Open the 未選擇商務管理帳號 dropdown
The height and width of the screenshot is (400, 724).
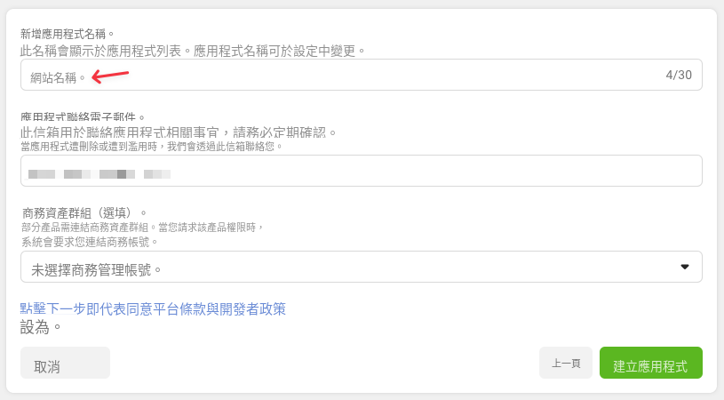pyautogui.click(x=361, y=267)
